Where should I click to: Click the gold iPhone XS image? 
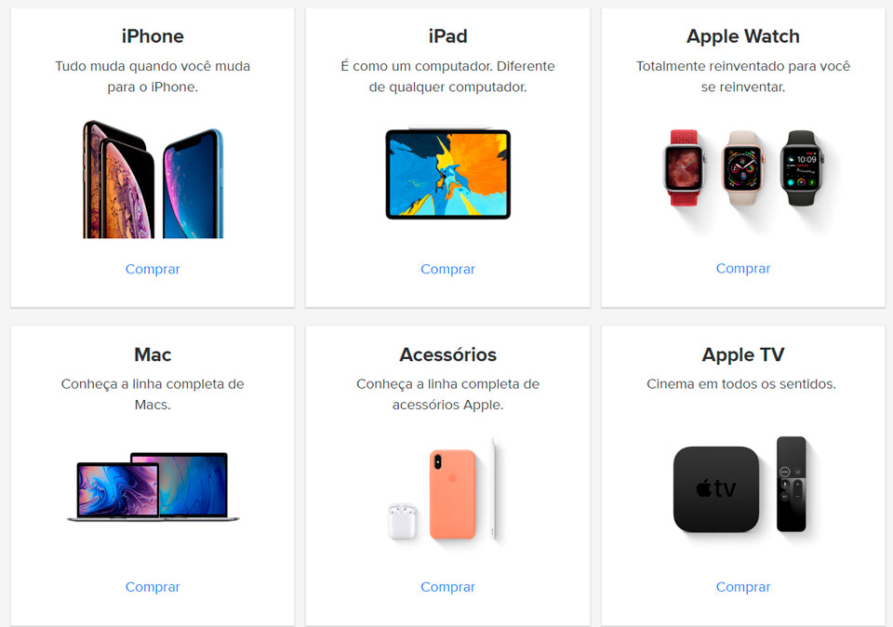[x=118, y=180]
